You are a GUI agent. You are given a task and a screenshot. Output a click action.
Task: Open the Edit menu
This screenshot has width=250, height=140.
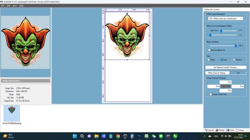[x=8, y=6]
